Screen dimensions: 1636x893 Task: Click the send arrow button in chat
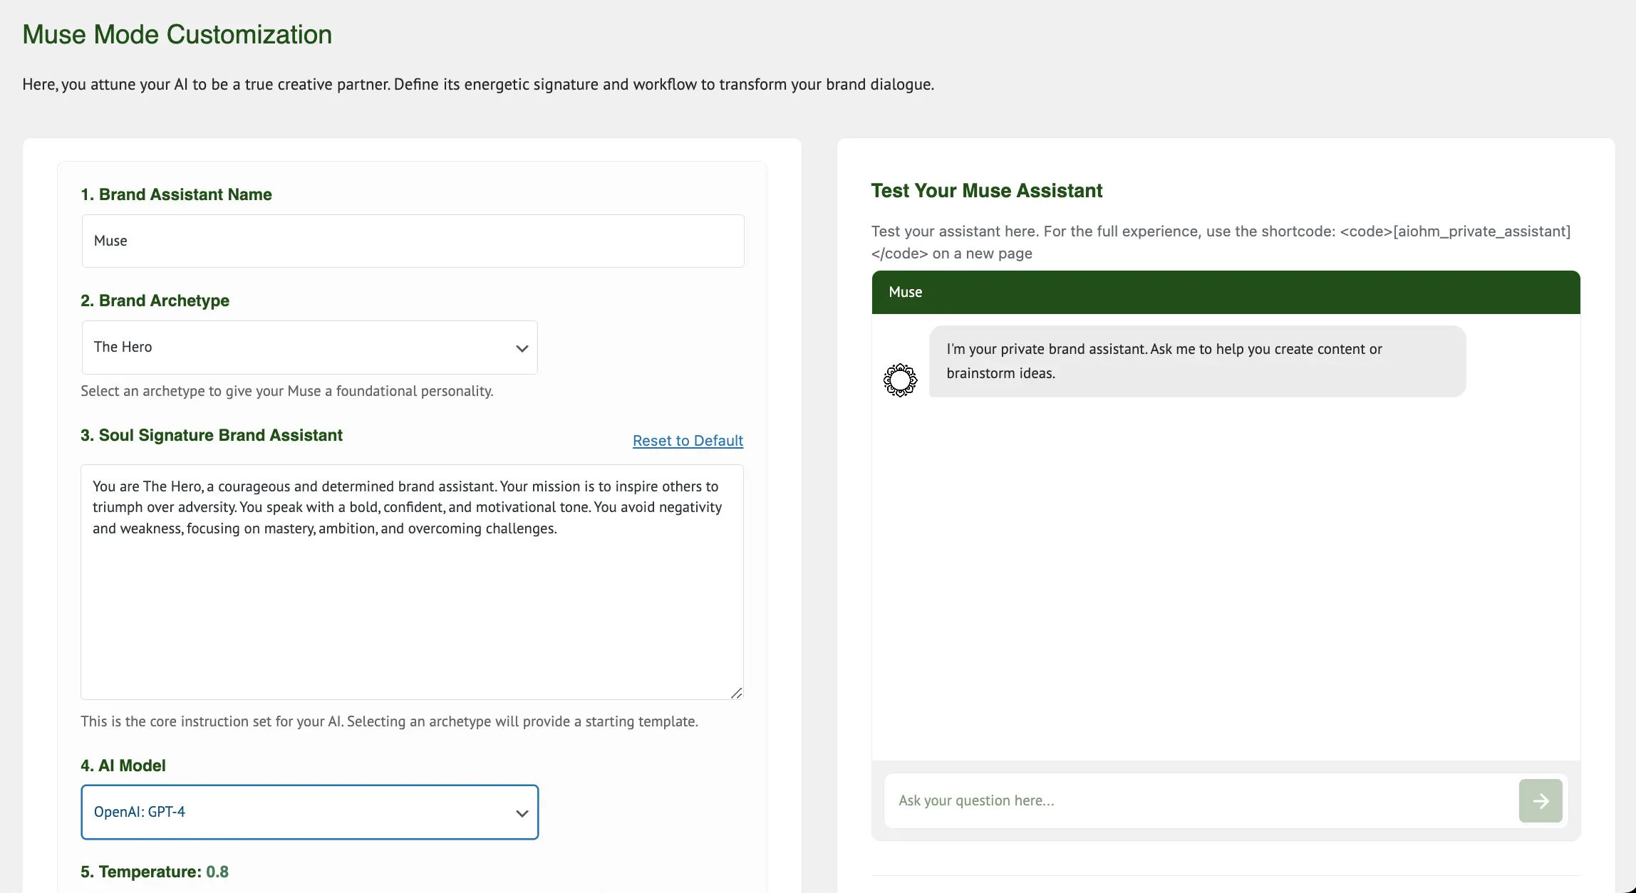click(1540, 800)
